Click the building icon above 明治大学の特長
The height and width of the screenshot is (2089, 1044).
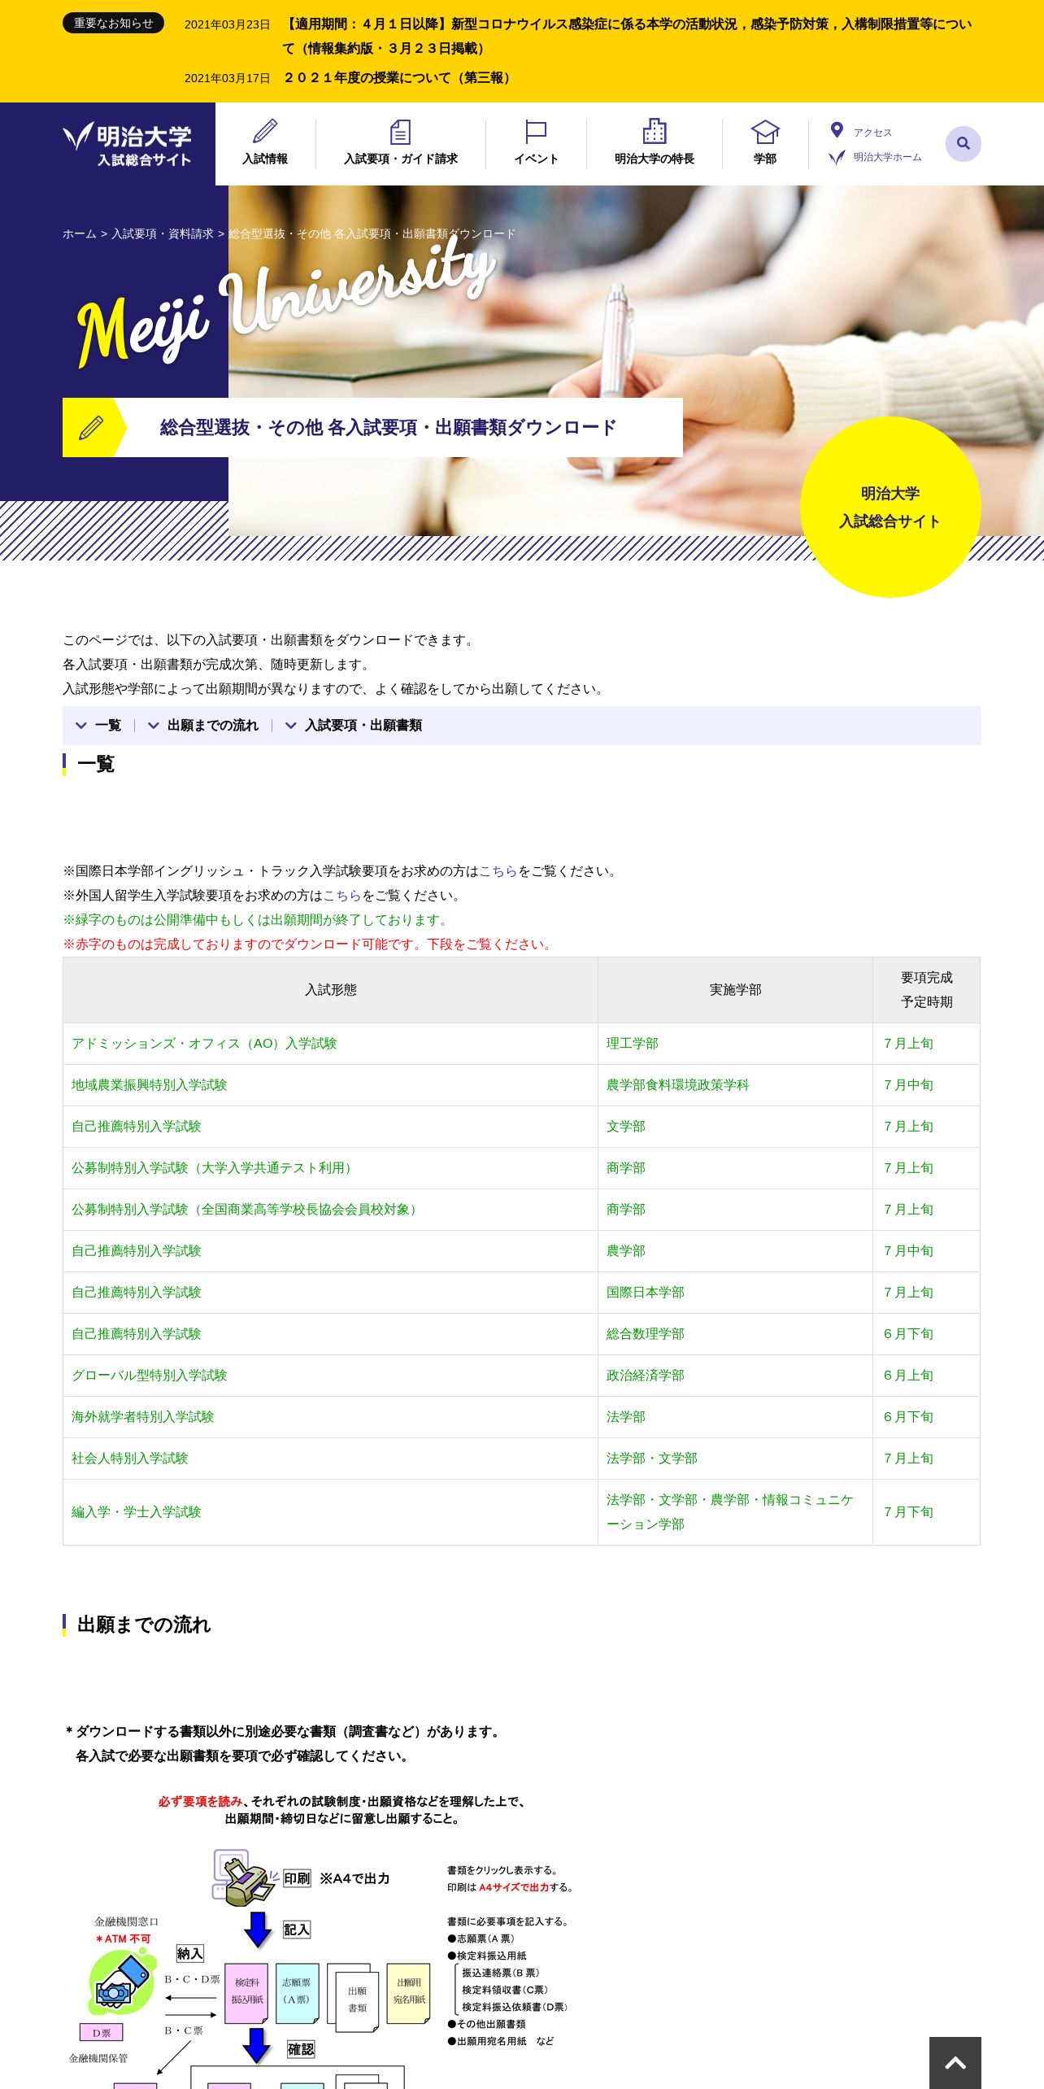655,130
